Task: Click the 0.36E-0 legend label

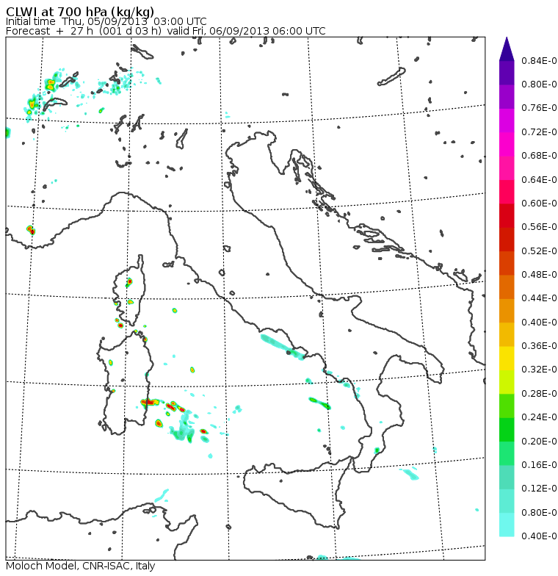Action: pos(539,346)
